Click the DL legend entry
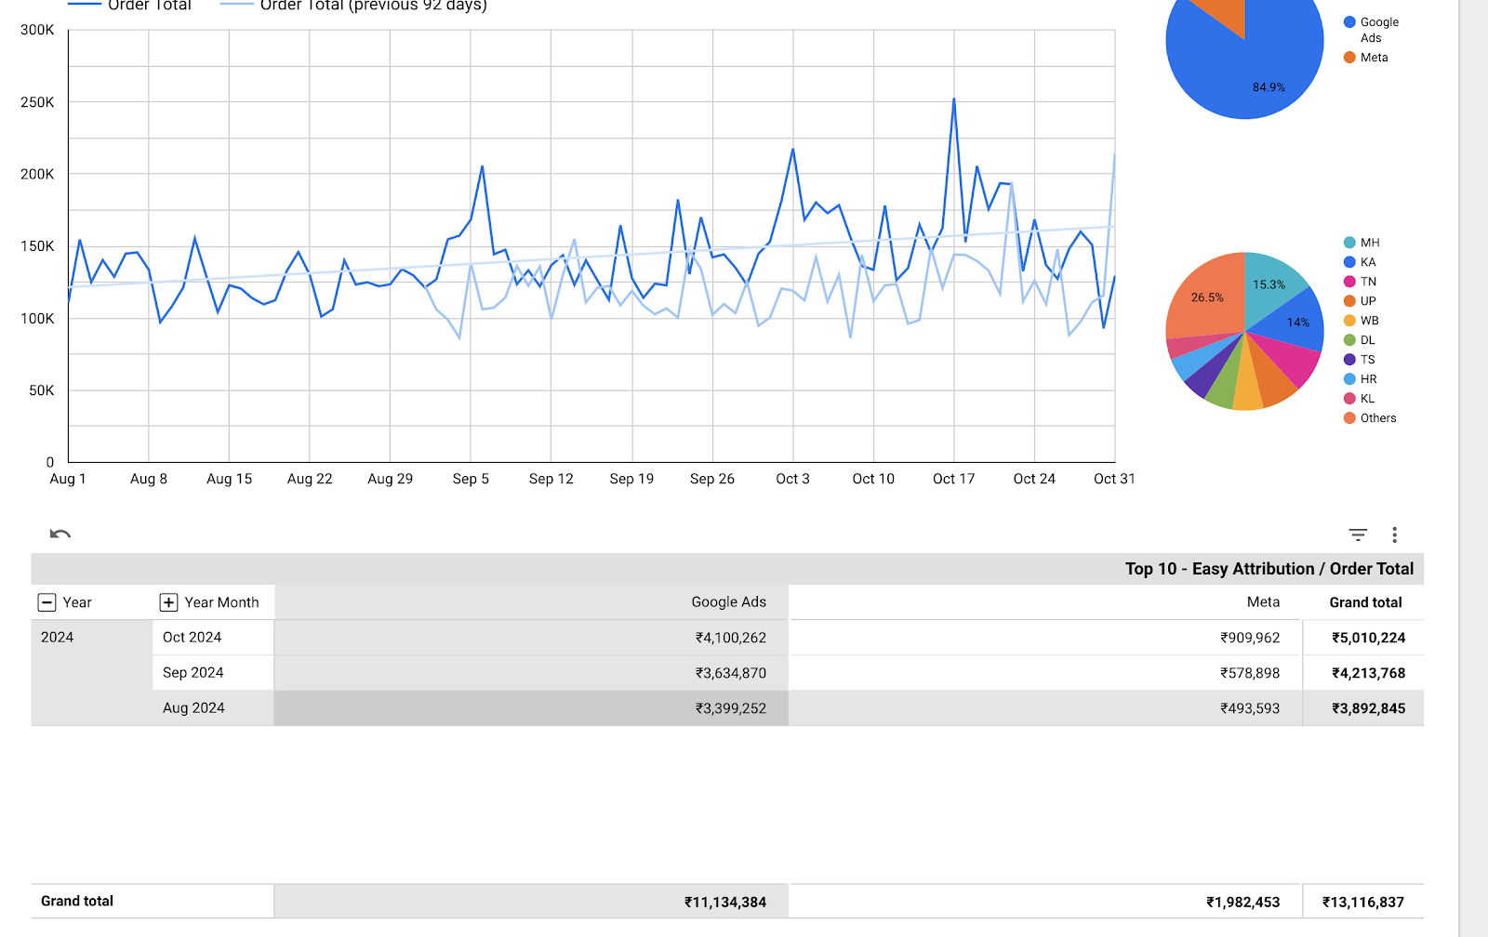The image size is (1488, 937). pyautogui.click(x=1360, y=340)
